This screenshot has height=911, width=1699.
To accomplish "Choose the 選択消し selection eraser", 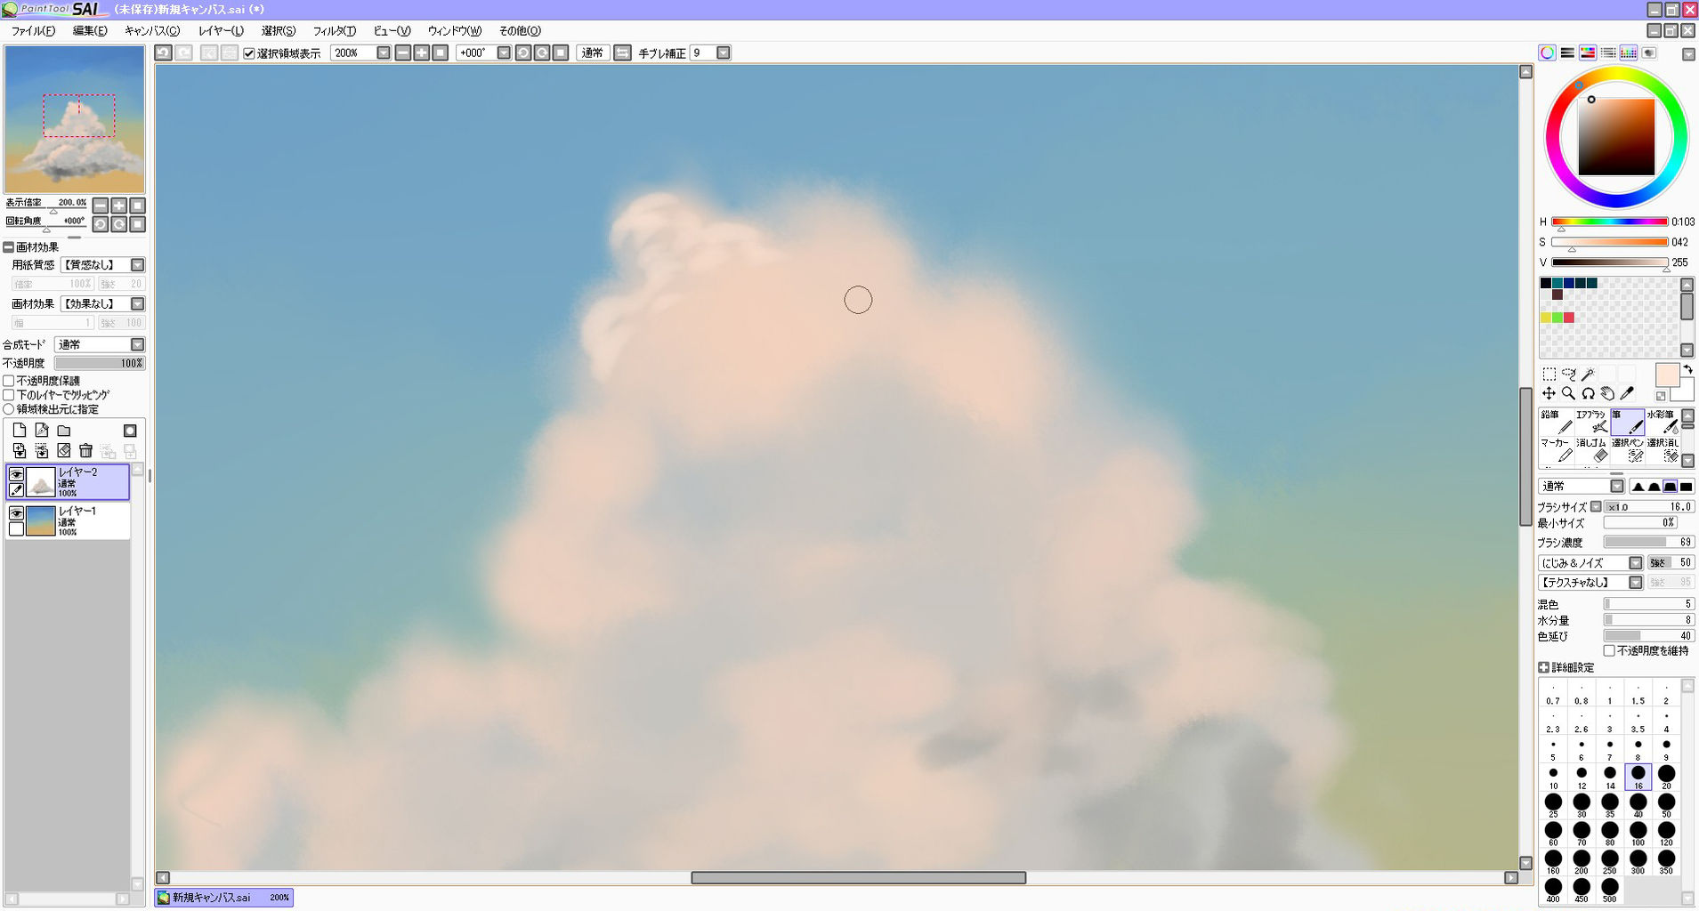I will (1662, 450).
